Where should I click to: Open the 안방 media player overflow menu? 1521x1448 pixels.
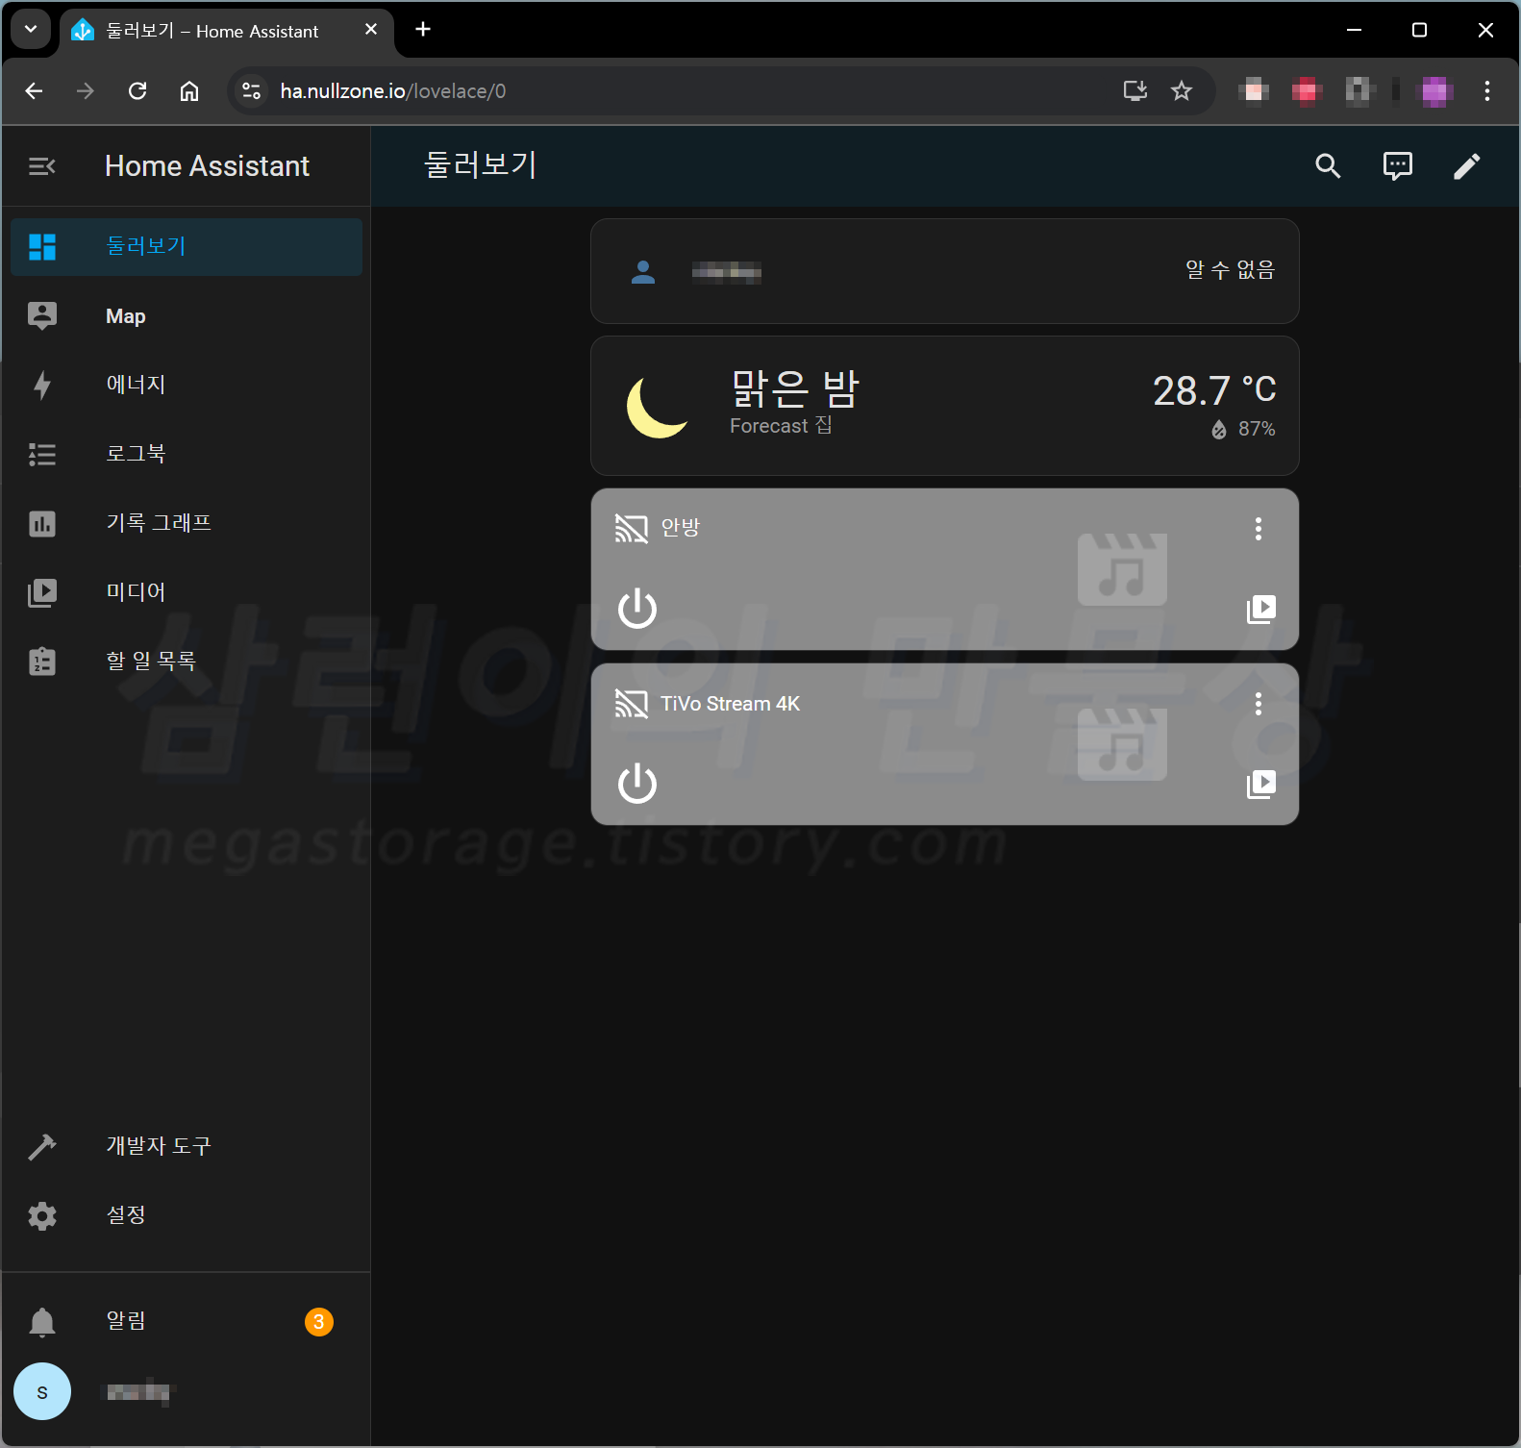click(x=1259, y=529)
